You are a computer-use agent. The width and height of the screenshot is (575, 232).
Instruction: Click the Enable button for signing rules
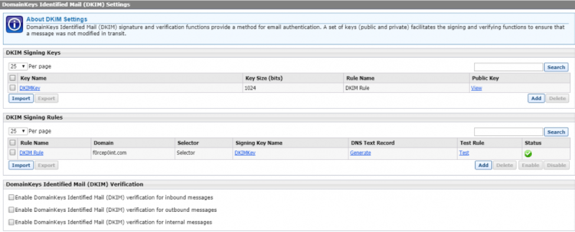tap(530, 165)
